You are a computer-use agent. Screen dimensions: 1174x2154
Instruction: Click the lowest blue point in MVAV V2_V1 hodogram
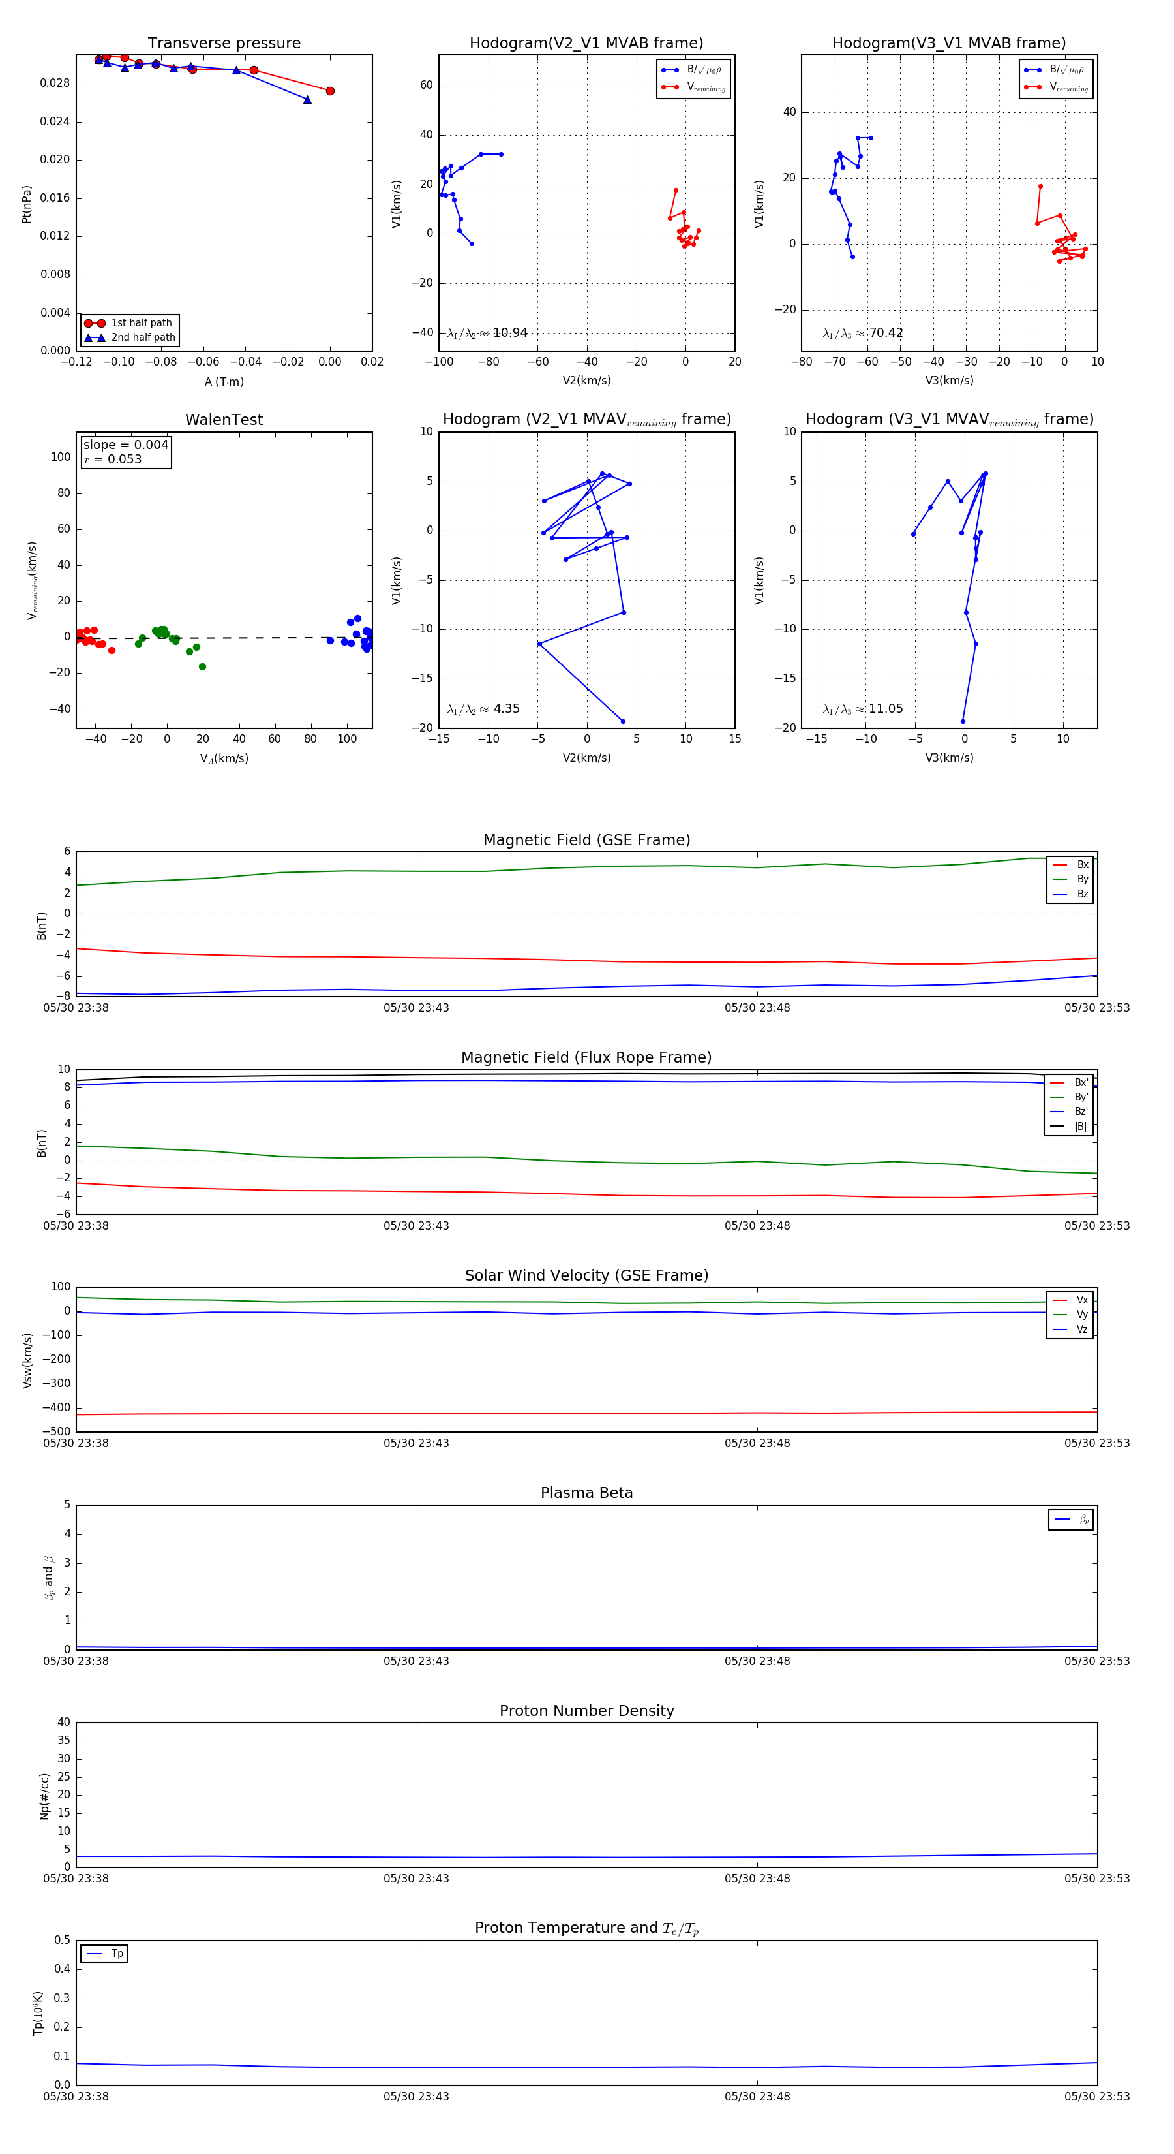click(x=622, y=721)
